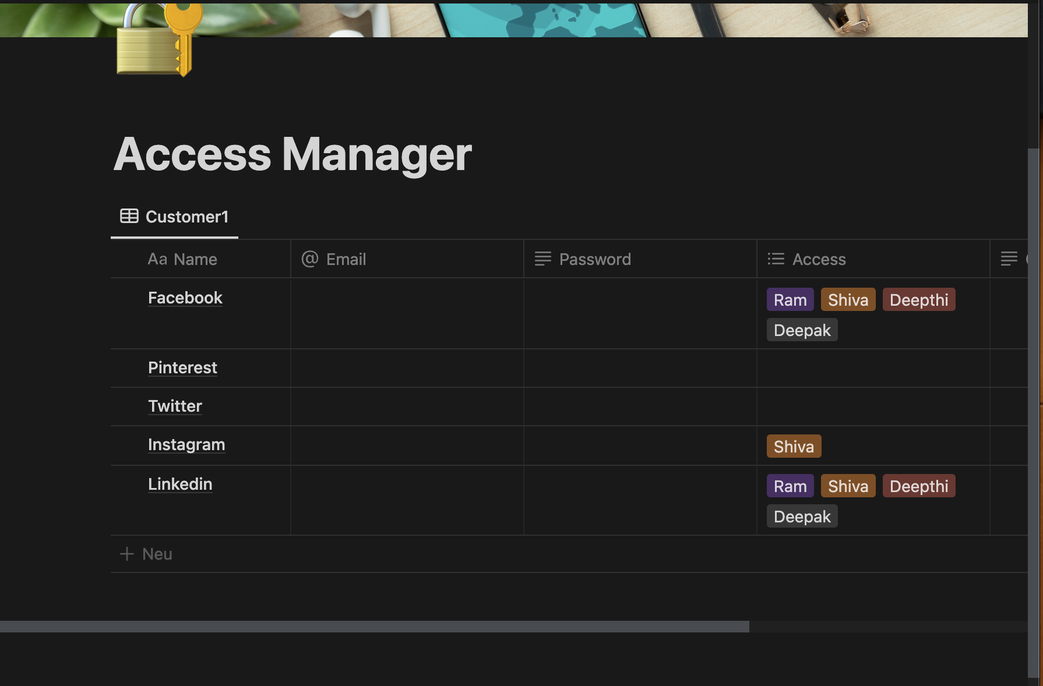Click the Name column header

tap(200, 259)
